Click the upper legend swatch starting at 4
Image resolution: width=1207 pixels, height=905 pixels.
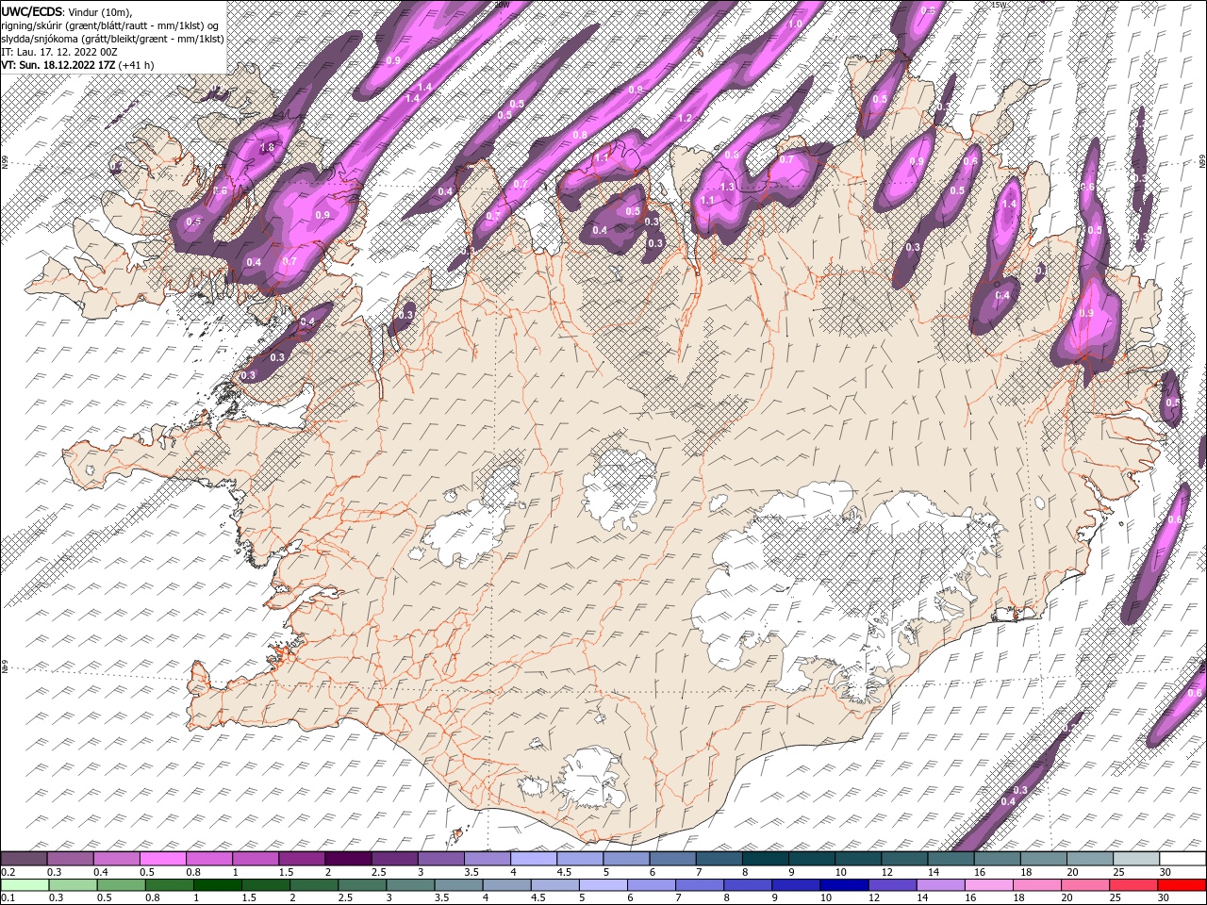coord(535,859)
